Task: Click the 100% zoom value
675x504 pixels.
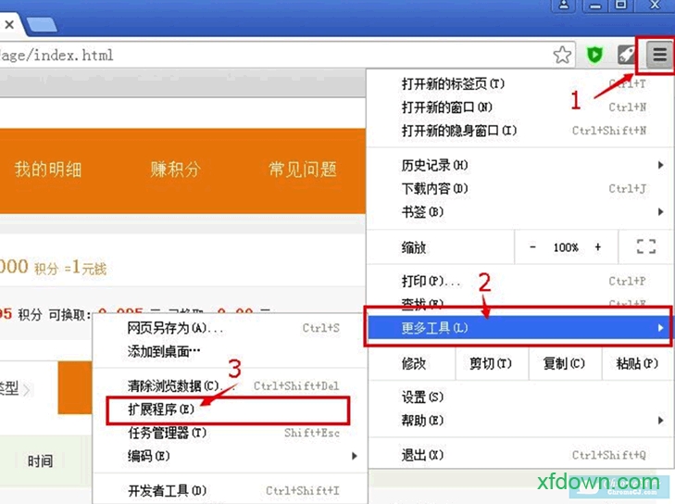Action: point(566,247)
